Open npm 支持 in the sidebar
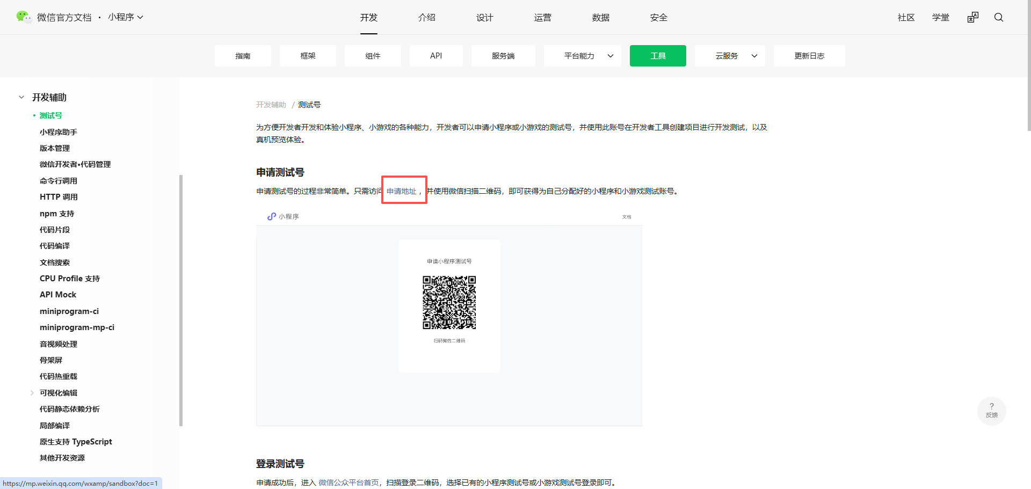 click(57, 214)
